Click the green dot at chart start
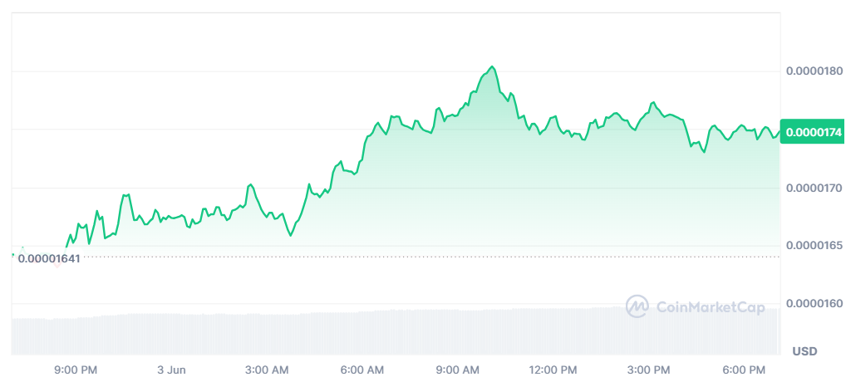The width and height of the screenshot is (846, 377). [x=12, y=254]
